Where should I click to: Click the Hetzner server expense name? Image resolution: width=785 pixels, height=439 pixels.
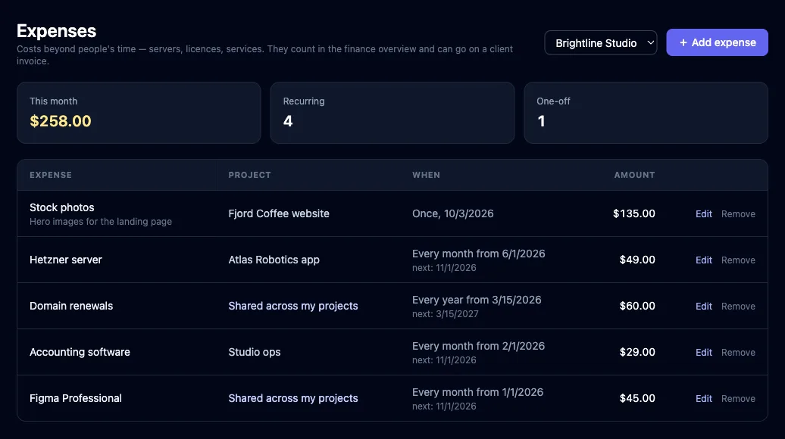[66, 260]
